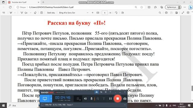This screenshot has height=108, width=193.
Task: Toggle Bandicam microphone recording
Action: point(91,99)
